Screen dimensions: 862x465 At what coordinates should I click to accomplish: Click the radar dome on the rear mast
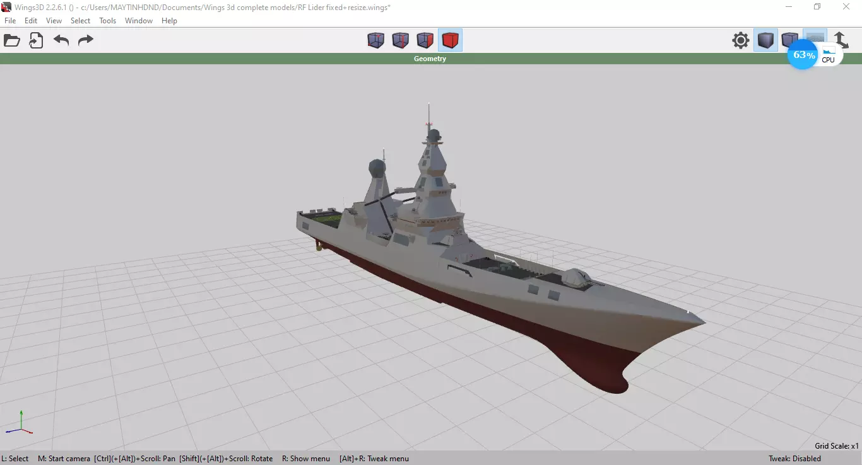[x=377, y=168]
